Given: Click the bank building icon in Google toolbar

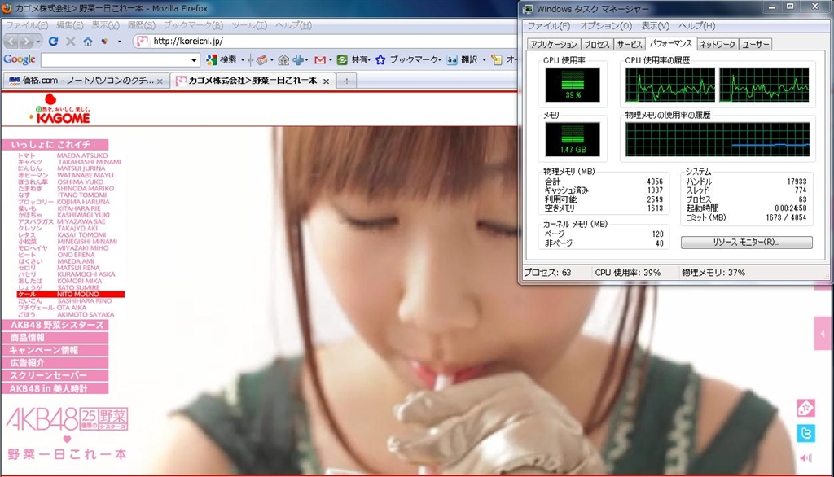Looking at the screenshot, I should point(283,60).
